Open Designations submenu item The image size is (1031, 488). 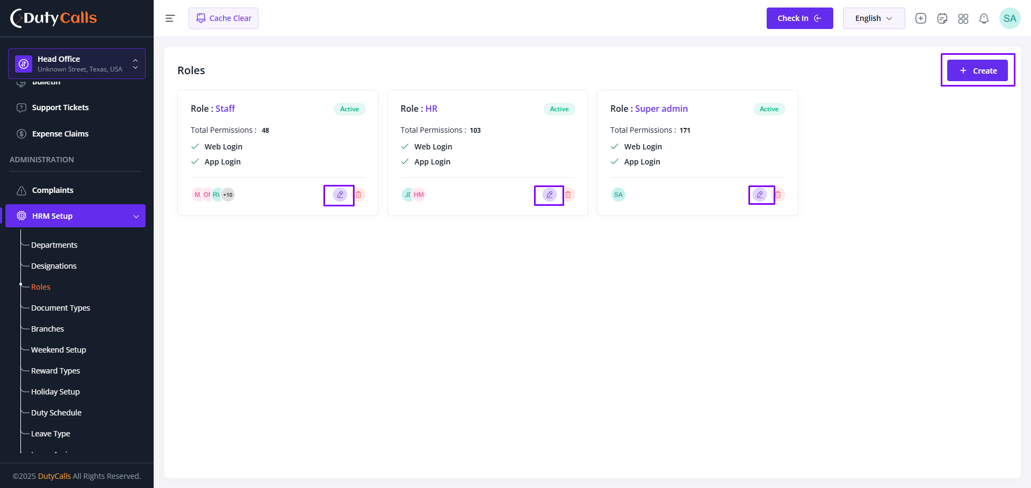tap(54, 266)
